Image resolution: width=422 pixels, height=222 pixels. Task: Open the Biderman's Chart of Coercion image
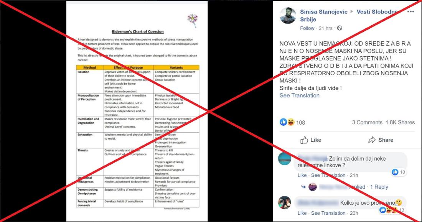click(137, 111)
